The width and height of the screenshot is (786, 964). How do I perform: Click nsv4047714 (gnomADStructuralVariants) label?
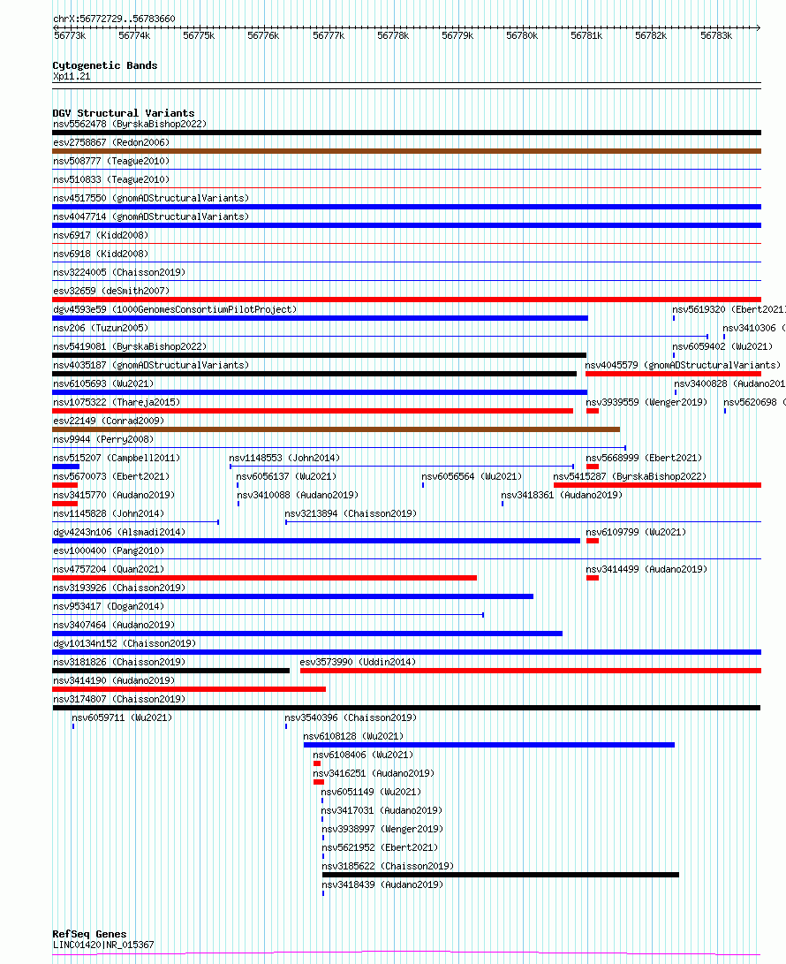(151, 217)
